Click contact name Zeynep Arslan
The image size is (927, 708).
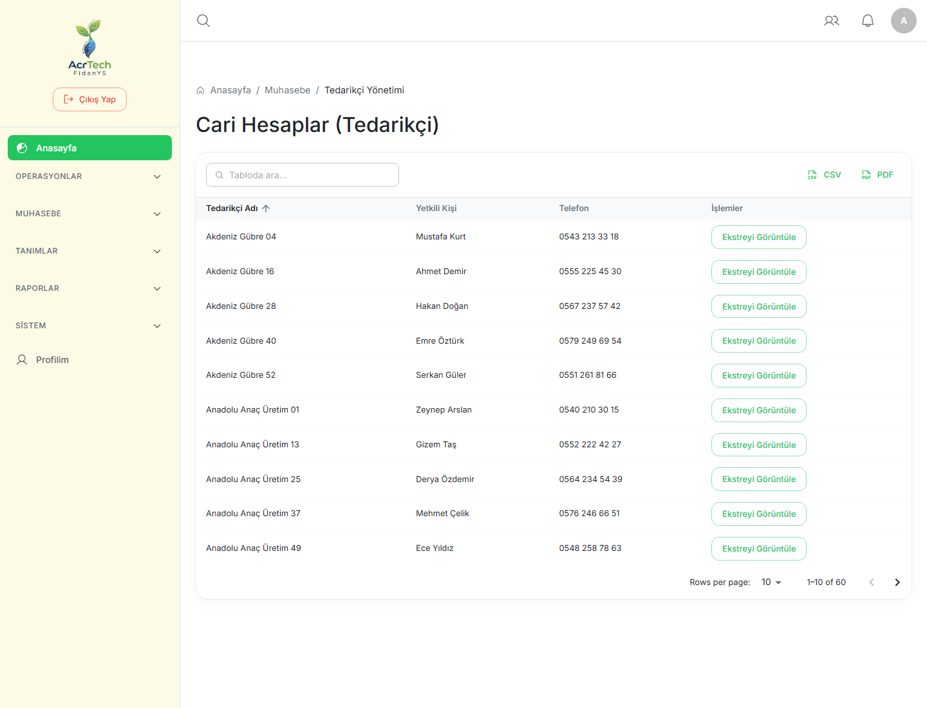(x=444, y=410)
